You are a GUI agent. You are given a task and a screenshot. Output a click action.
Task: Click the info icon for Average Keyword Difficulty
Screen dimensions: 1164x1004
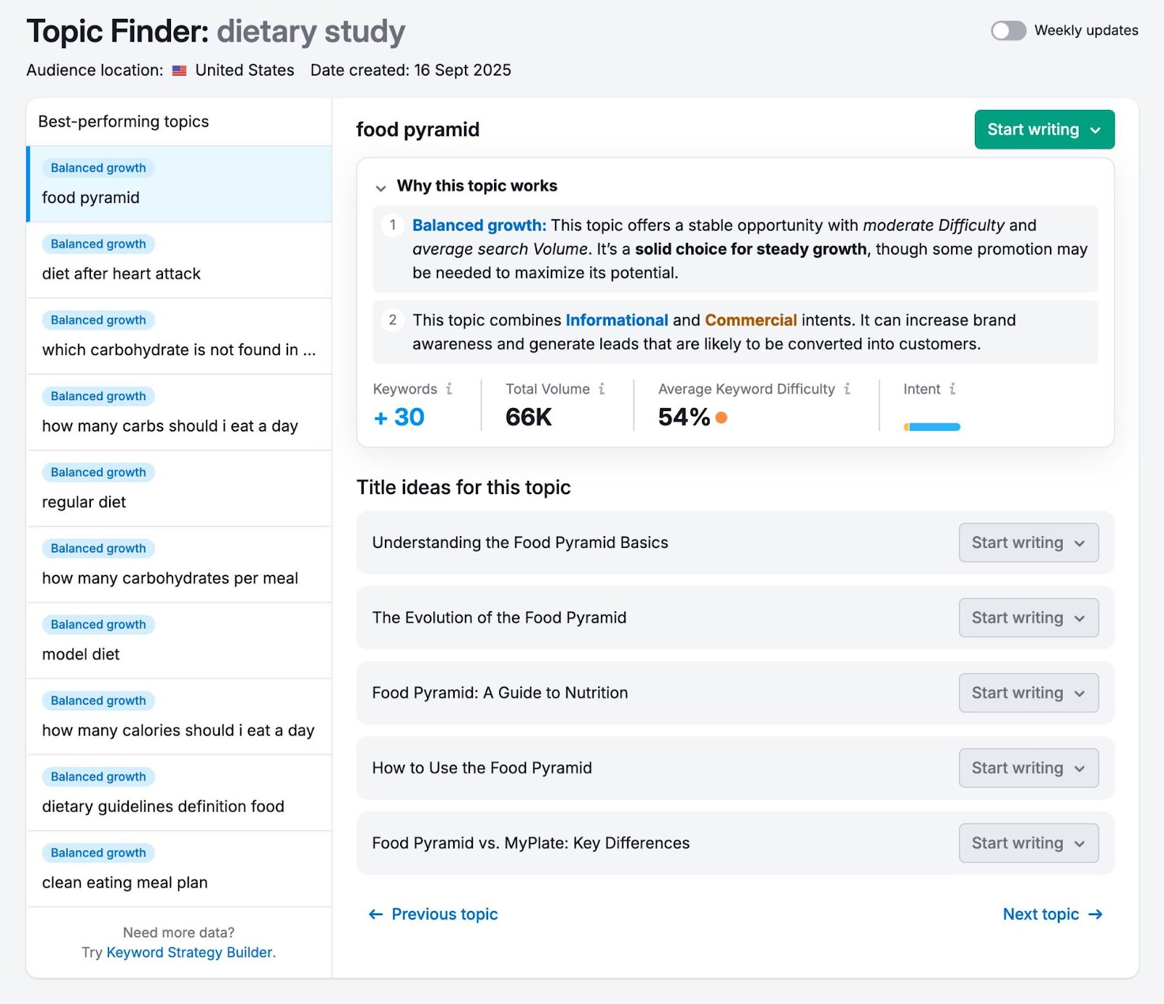(847, 389)
